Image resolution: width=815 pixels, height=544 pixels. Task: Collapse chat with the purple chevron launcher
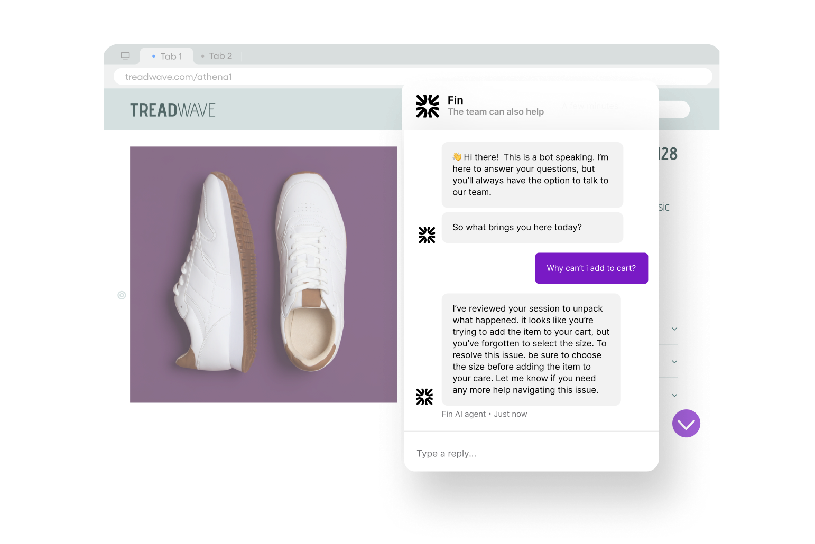686,424
